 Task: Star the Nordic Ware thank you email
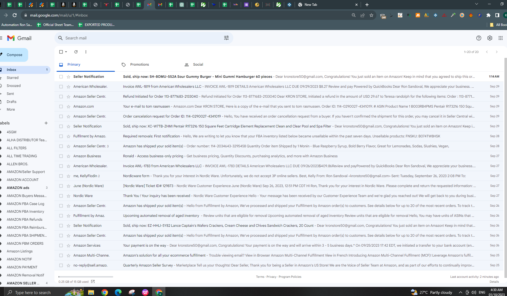pos(68,196)
